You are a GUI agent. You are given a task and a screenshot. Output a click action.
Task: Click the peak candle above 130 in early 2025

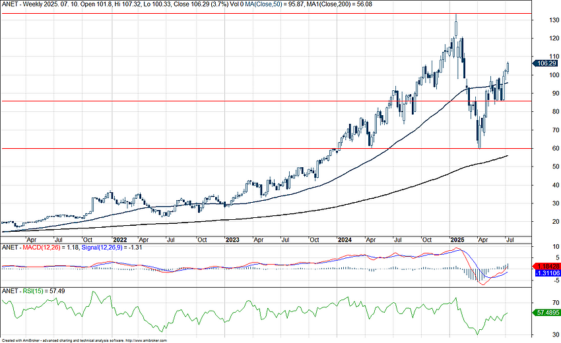(x=456, y=28)
